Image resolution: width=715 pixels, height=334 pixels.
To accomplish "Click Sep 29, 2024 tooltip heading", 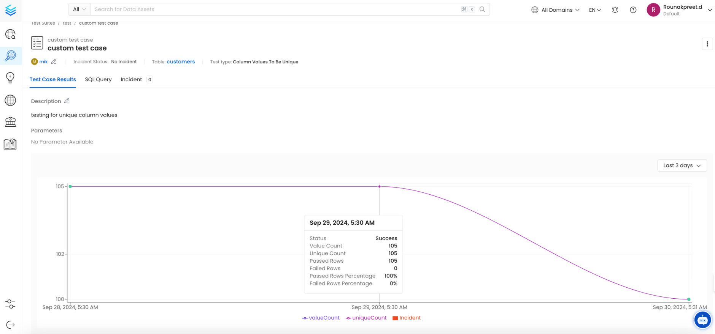I will click(x=342, y=223).
